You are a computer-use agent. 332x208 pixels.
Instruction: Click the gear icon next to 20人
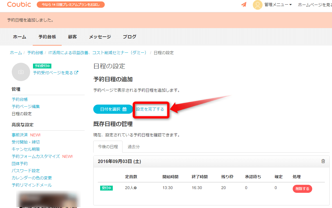[135, 188]
